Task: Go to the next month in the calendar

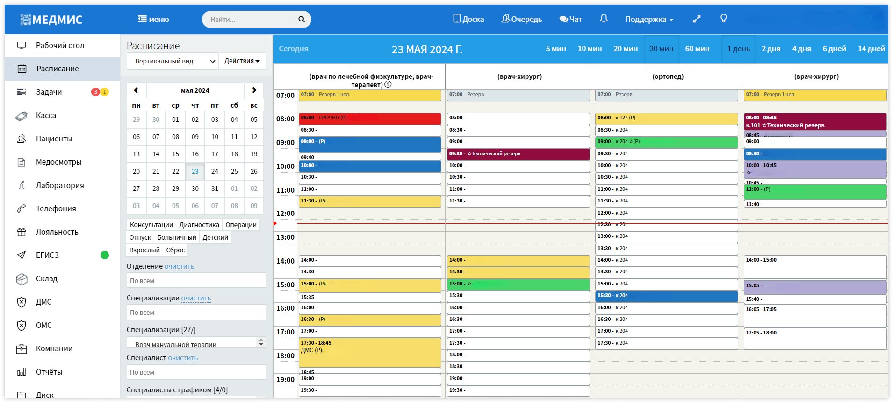Action: 254,90
